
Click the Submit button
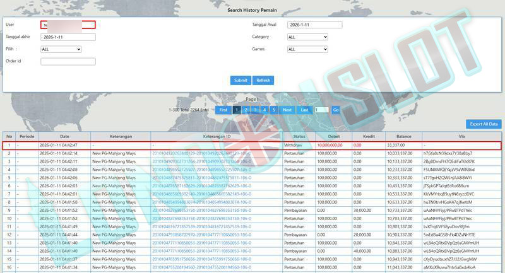(241, 80)
